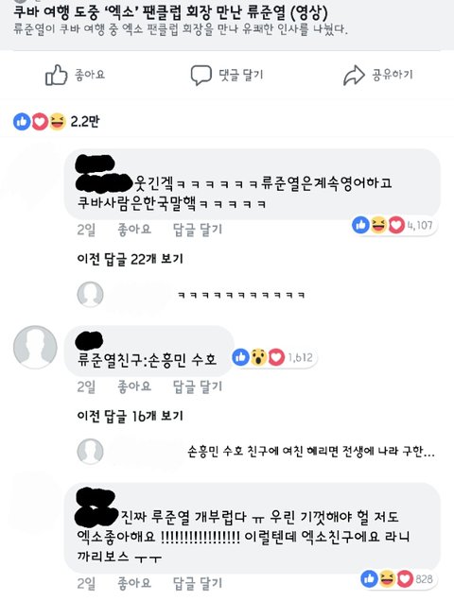Screen dimensions: 454x601
Task: Tap the small avatar beside the ㅋㅋㅋ reply
Action: [90, 295]
